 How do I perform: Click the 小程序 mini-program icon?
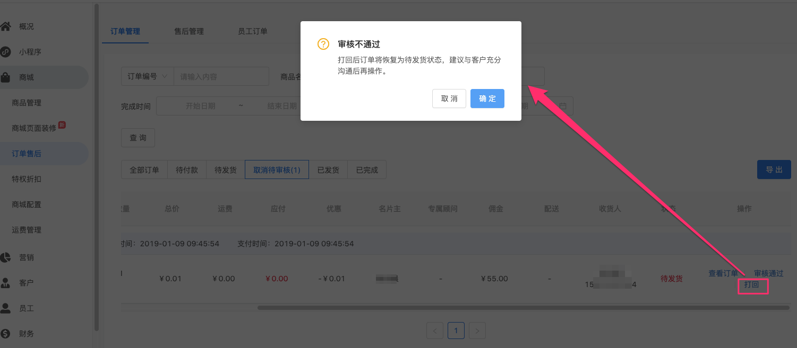click(x=5, y=52)
